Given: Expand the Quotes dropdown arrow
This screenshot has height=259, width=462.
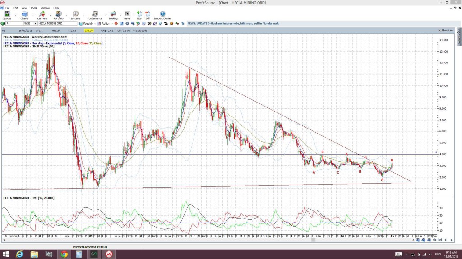Looking at the screenshot, I should point(16,15).
